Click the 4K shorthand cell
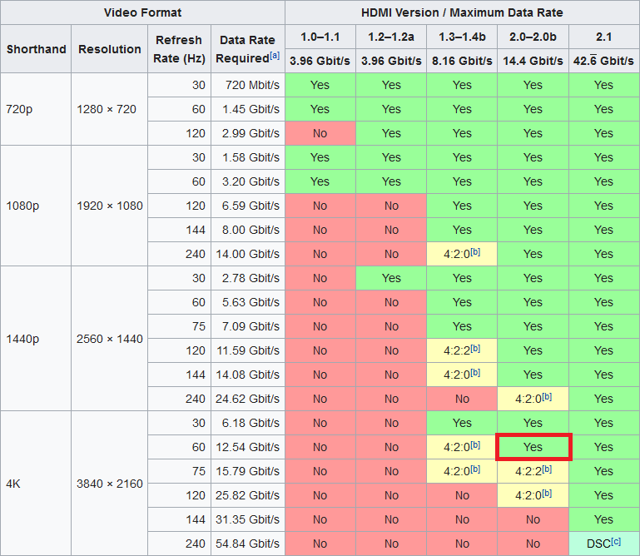The width and height of the screenshot is (640, 556). pyautogui.click(x=36, y=484)
